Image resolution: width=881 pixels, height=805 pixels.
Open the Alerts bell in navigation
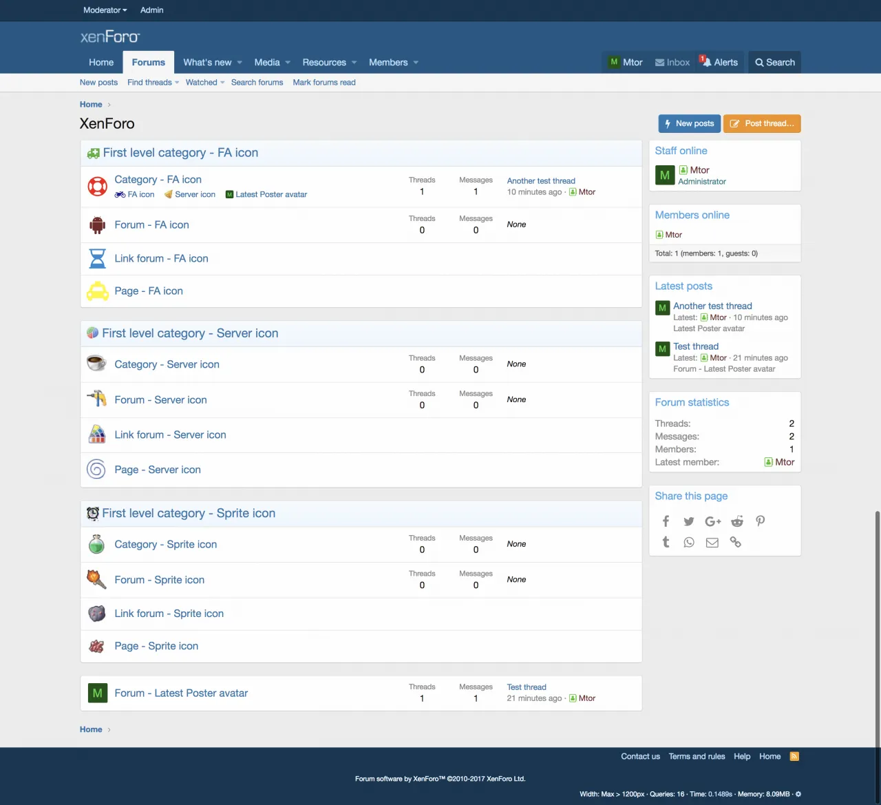click(719, 62)
